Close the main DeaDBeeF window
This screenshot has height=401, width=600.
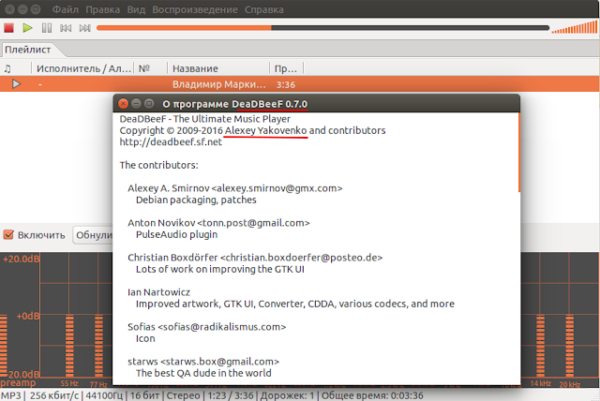point(10,9)
